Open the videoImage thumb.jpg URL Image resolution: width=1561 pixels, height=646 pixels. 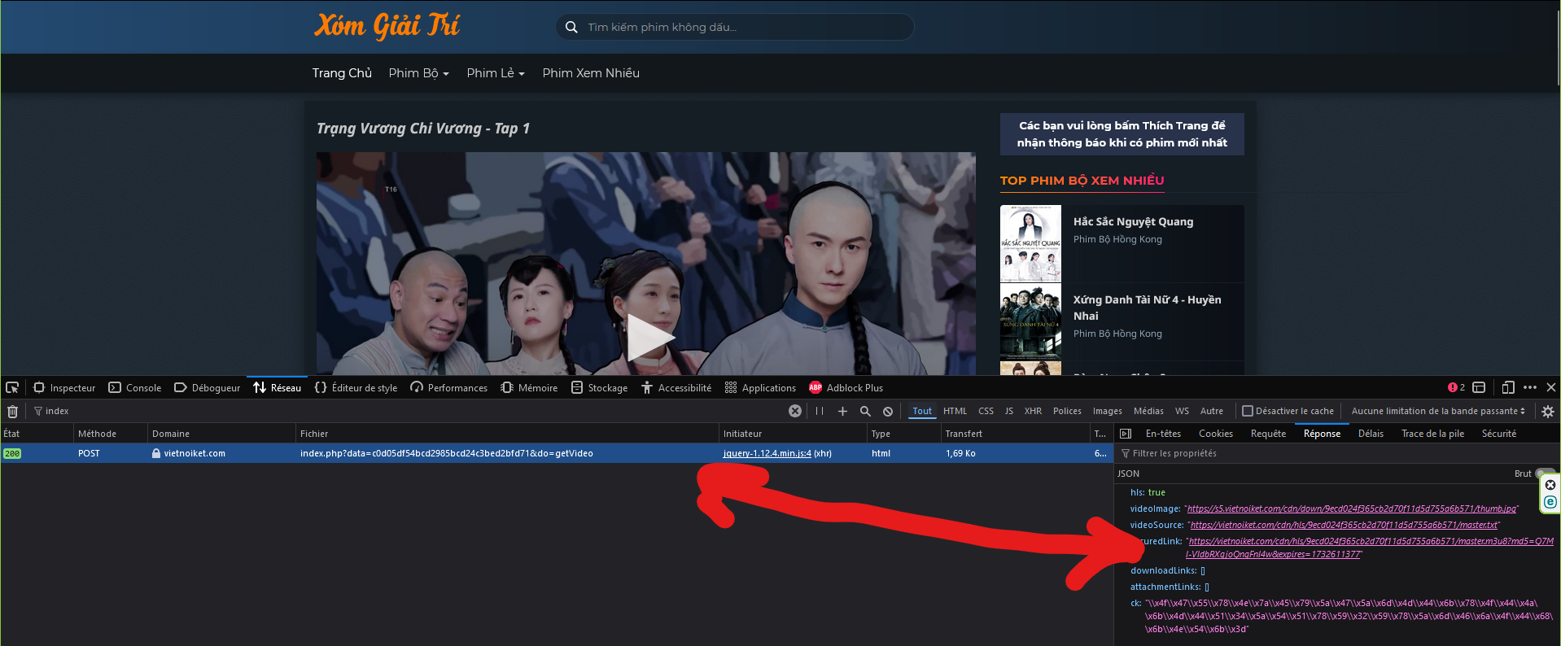point(1351,509)
